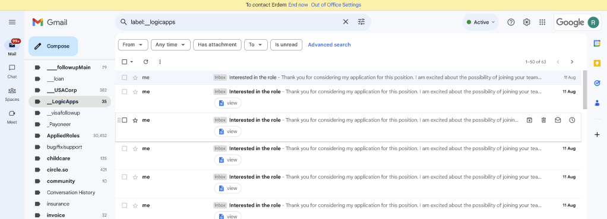Clear the search with X icon
607x219 pixels.
(x=346, y=22)
